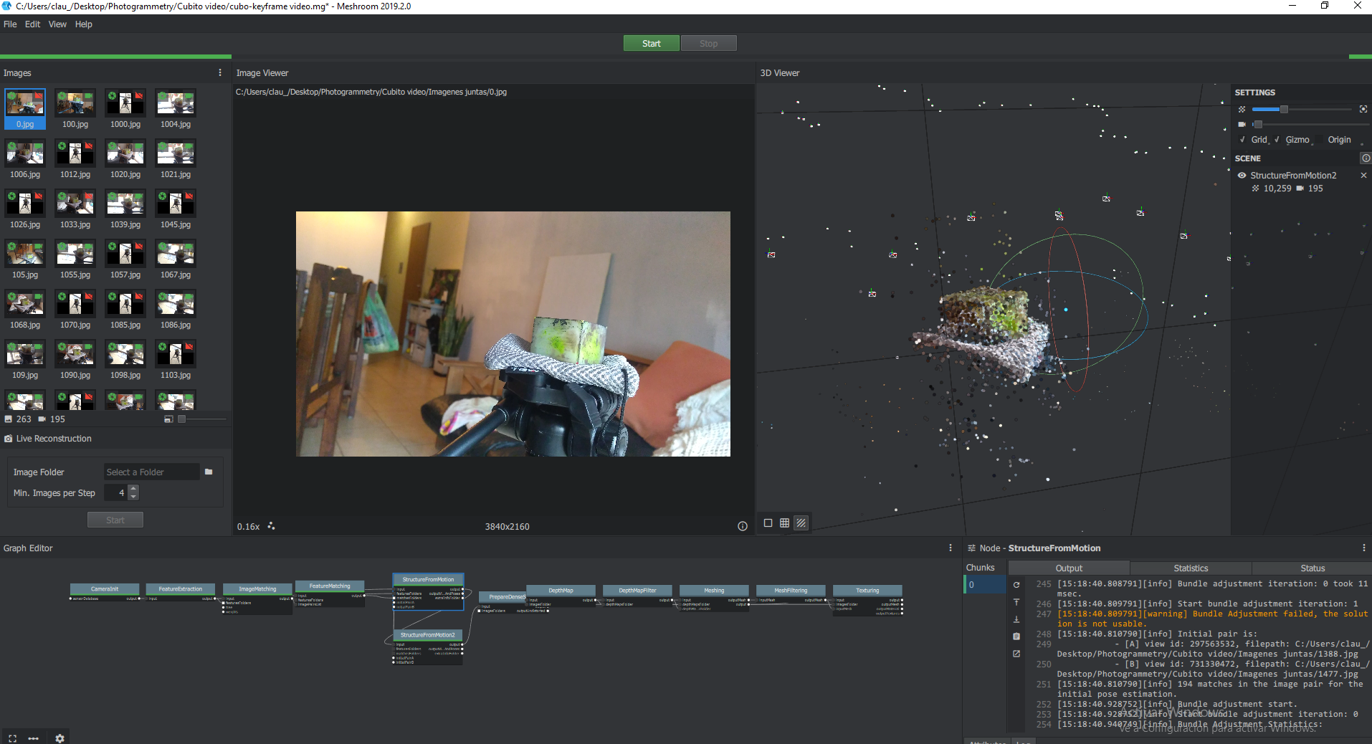Select chunk 0 in Chunks list
This screenshot has height=744, width=1372.
point(985,585)
